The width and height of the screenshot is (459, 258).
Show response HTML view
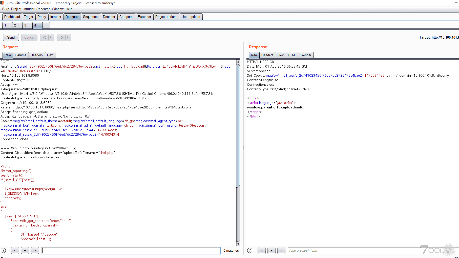click(x=292, y=55)
